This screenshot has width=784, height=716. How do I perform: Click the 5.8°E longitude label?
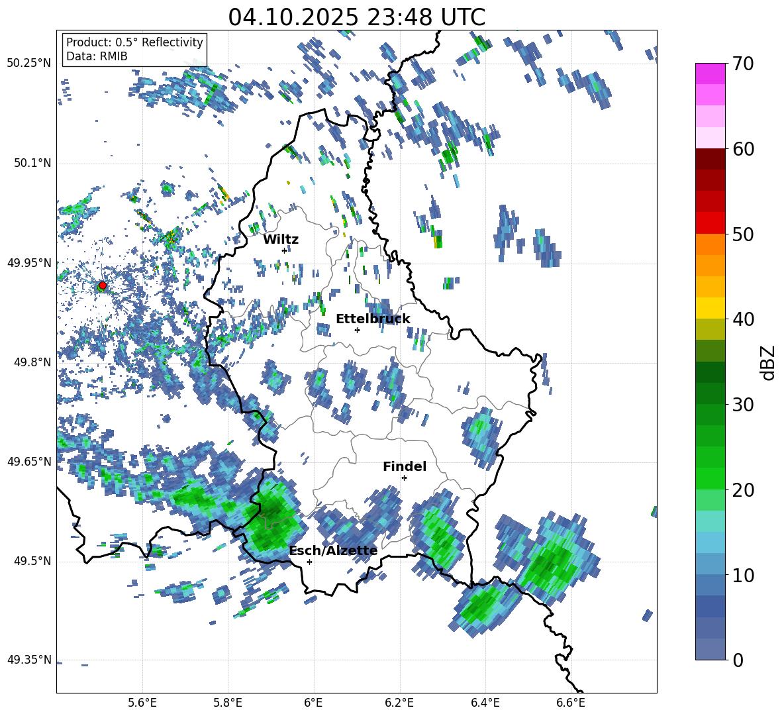pyautogui.click(x=228, y=703)
